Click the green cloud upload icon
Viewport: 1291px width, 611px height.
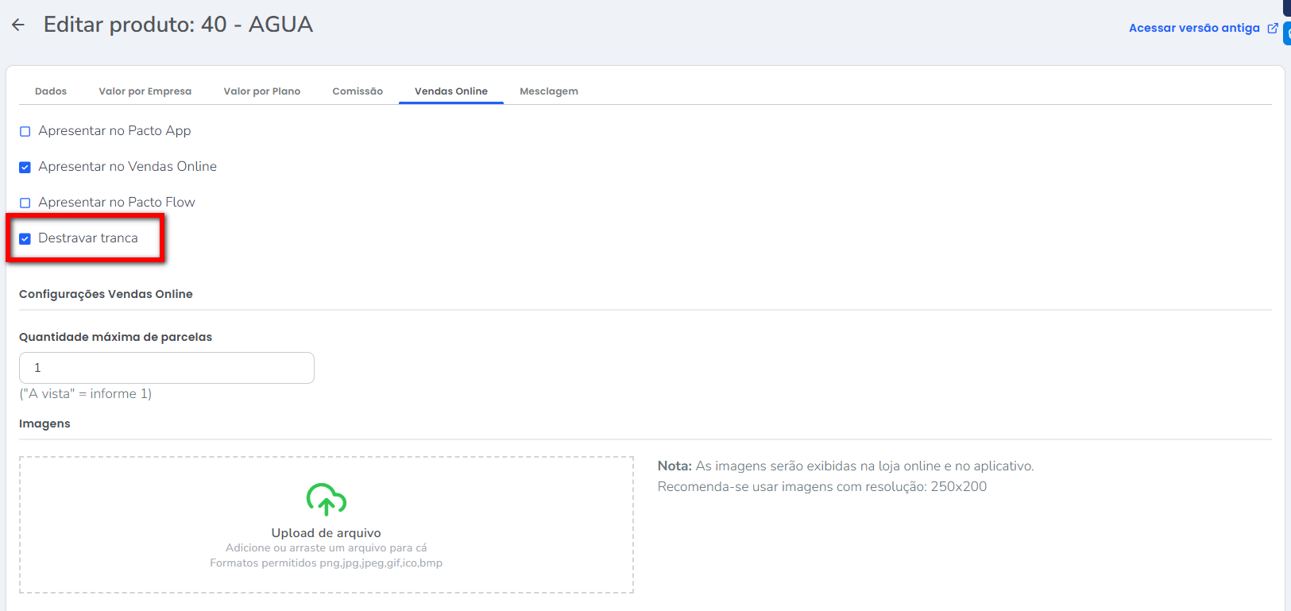pos(326,499)
